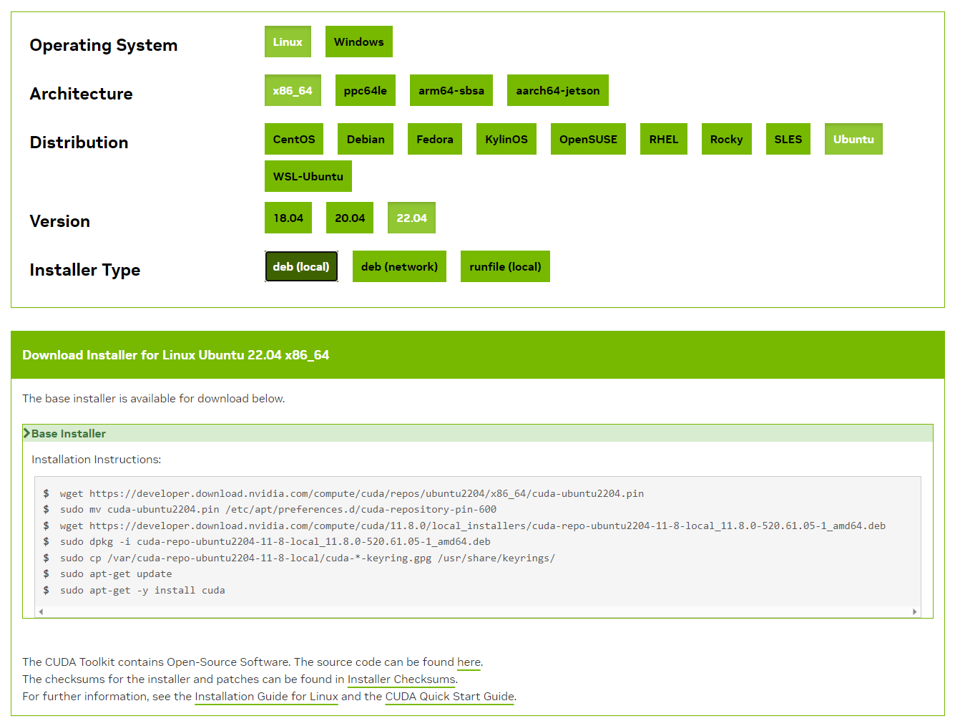Image resolution: width=955 pixels, height=726 pixels.
Task: Choose deb (local) installer type
Action: click(x=301, y=266)
